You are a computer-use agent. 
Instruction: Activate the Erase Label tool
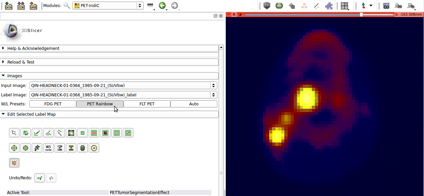coord(25,133)
